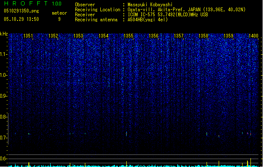Viewport: 263px width, 167px height.
Task: Select the Ogata-vill. Akita-Pref. JAPAN location text
Action: [186, 10]
